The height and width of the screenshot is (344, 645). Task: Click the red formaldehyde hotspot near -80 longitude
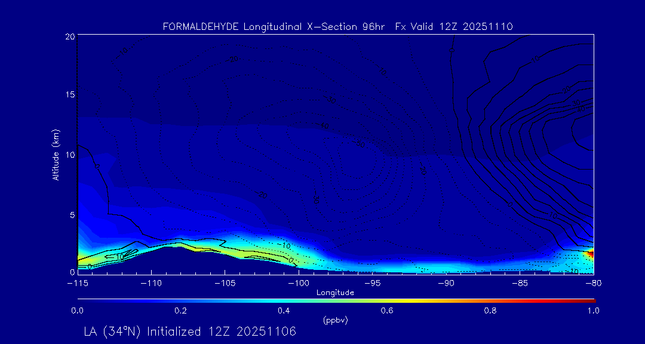tap(591, 254)
